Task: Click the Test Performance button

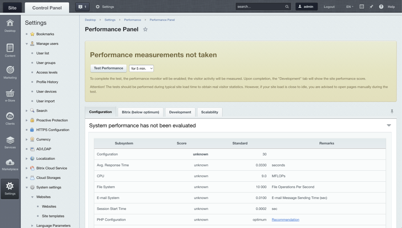Action: [x=108, y=68]
